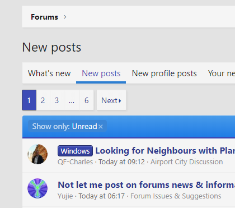Image resolution: width=235 pixels, height=208 pixels.
Task: Open QF-Charles avatar profile
Action: point(37,154)
